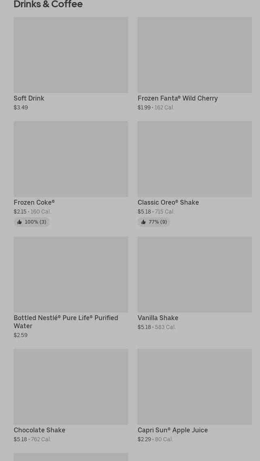
Task: Click the Vanilla Shake item title
Action: pos(158,318)
